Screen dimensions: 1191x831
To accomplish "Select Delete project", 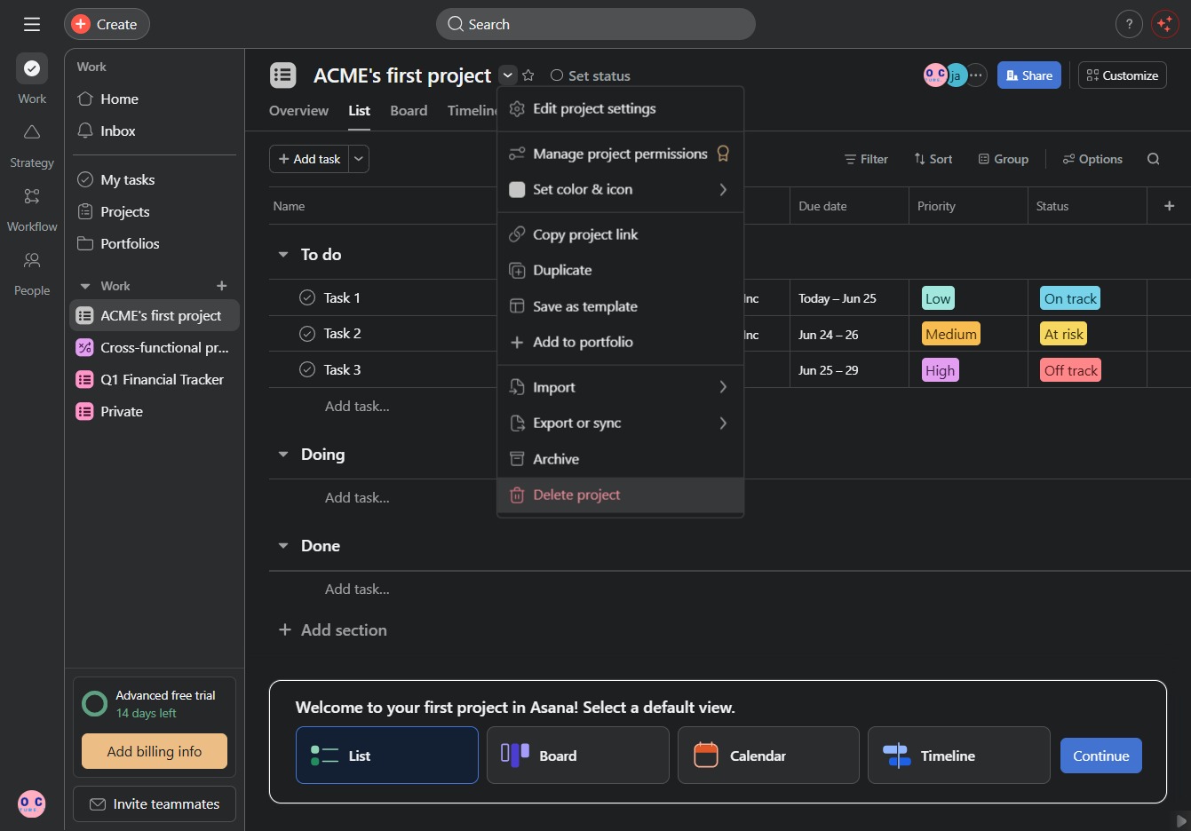I will click(x=620, y=495).
